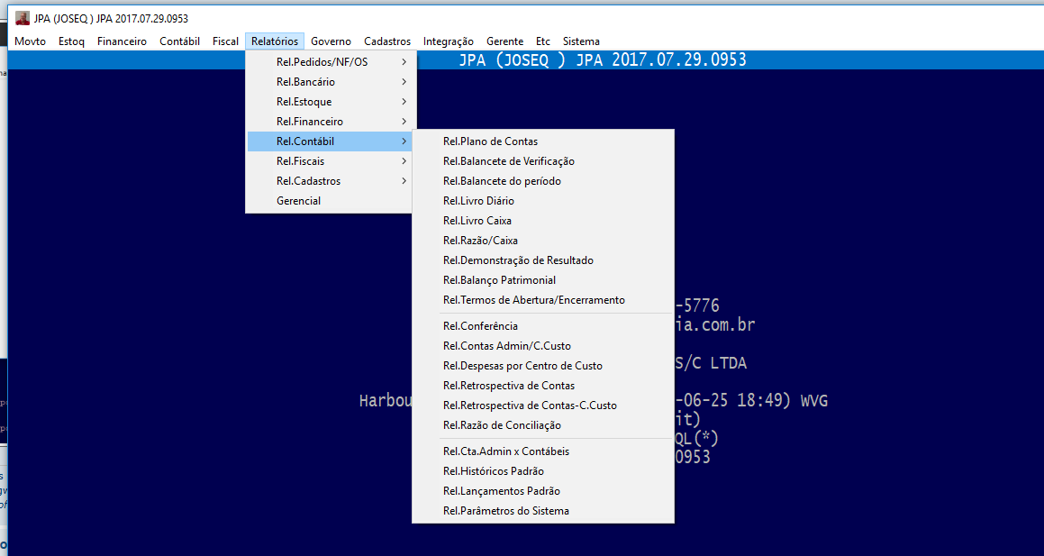Screen dimensions: 1044x556
Task: Open Rel.Plano de Contas report
Action: (543, 141)
